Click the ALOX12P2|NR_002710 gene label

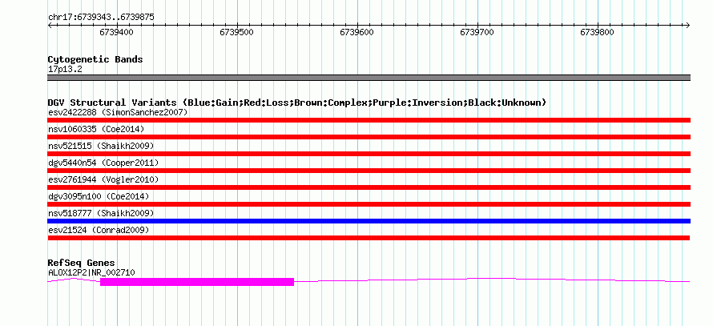(91, 273)
